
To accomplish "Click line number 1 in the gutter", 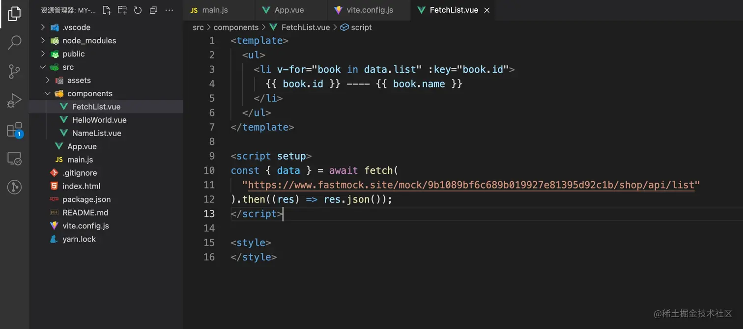I will [x=212, y=41].
